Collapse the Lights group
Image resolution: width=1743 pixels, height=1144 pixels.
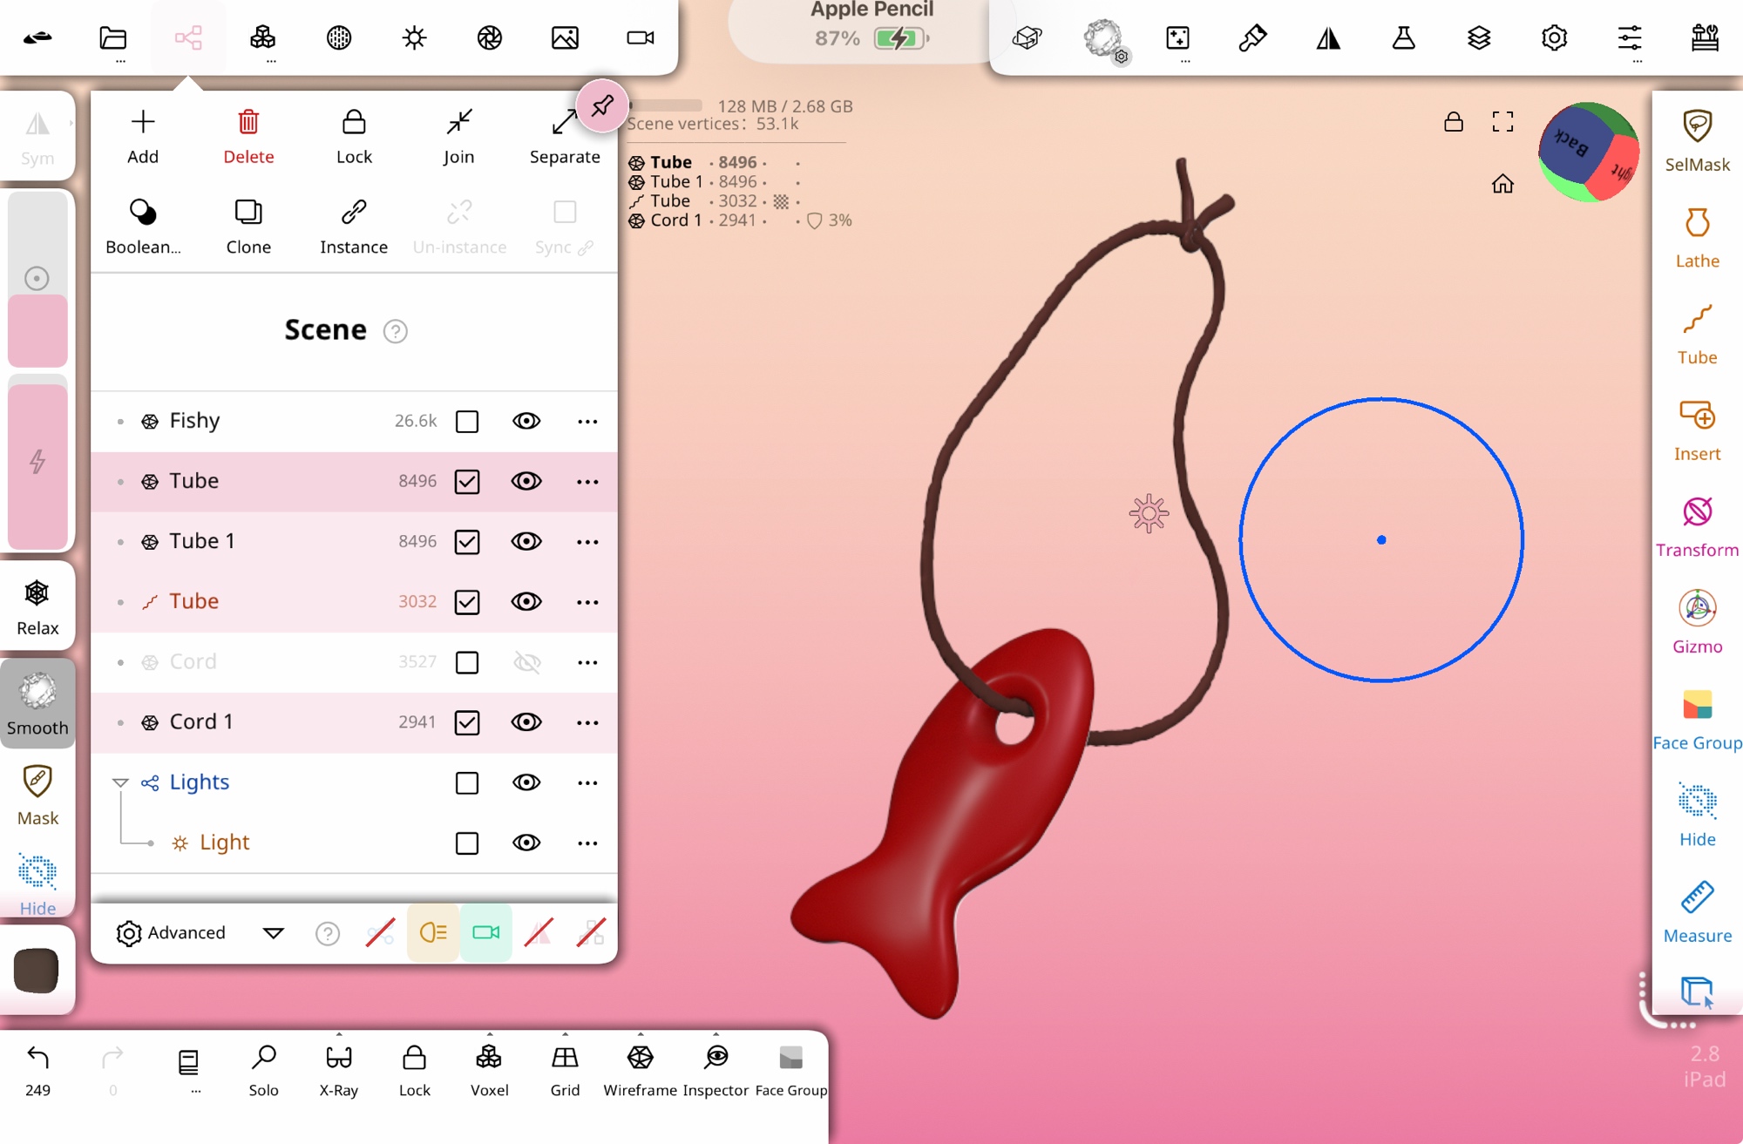tap(120, 782)
